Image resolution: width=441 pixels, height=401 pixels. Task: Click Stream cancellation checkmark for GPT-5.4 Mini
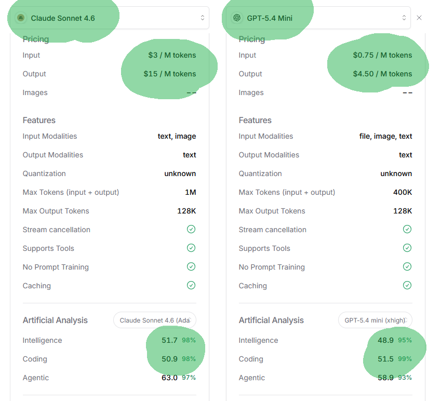pos(407,229)
